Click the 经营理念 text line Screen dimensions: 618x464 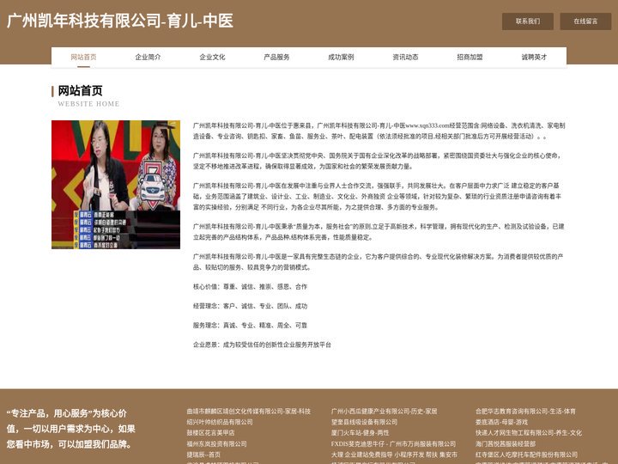click(x=250, y=306)
